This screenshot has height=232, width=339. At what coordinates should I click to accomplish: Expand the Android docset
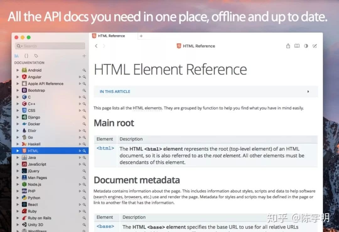click(x=18, y=70)
